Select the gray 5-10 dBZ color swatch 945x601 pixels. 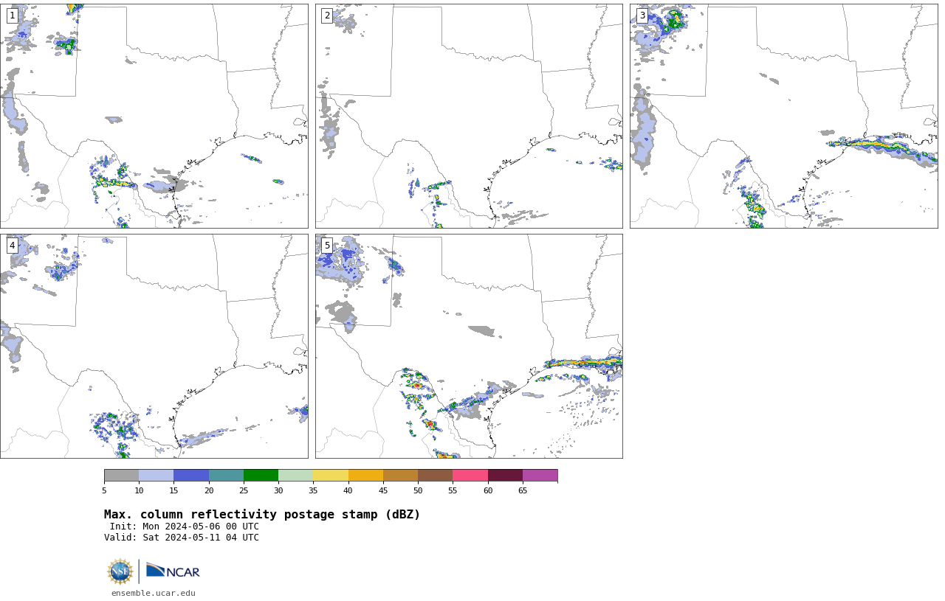(x=121, y=475)
